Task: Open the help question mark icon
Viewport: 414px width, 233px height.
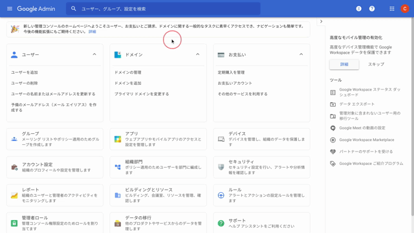Action: (372, 8)
